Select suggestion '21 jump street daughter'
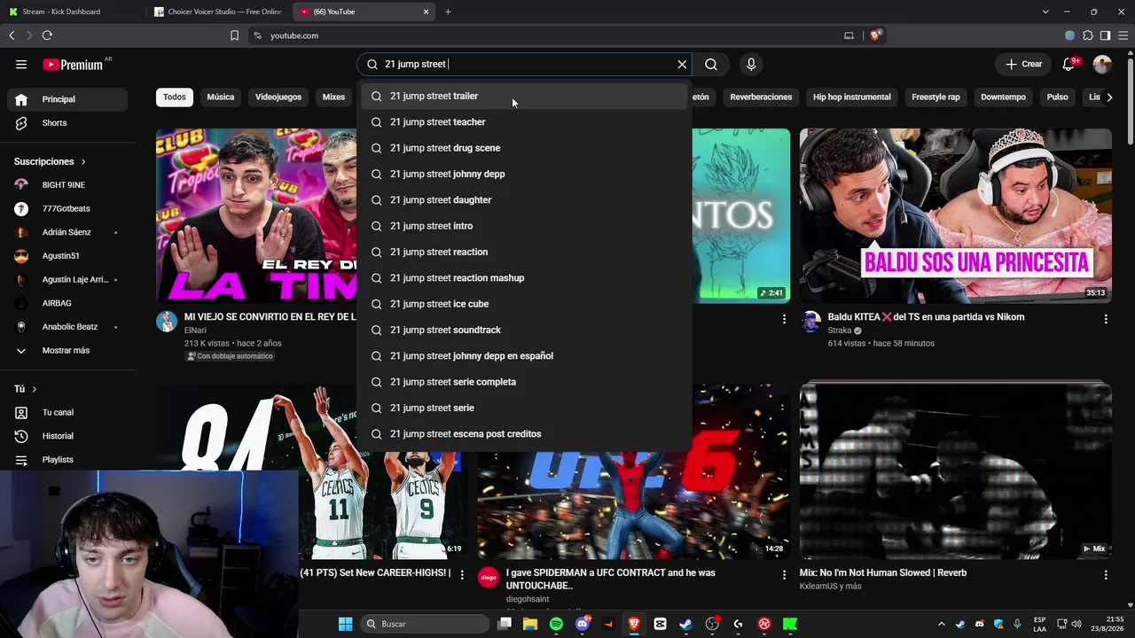The width and height of the screenshot is (1135, 638). 524,200
